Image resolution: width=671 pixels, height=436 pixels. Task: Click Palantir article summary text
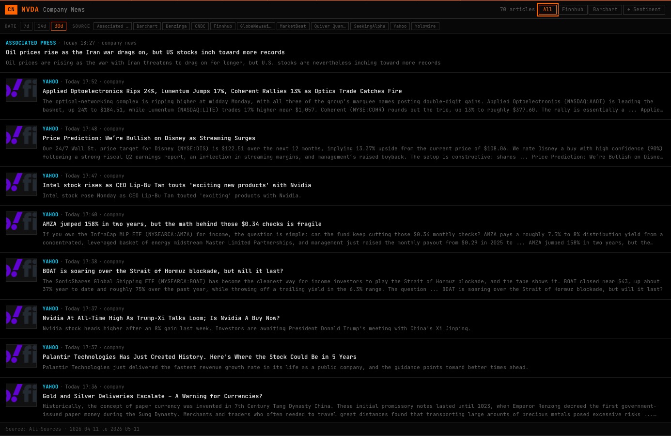coord(285,368)
